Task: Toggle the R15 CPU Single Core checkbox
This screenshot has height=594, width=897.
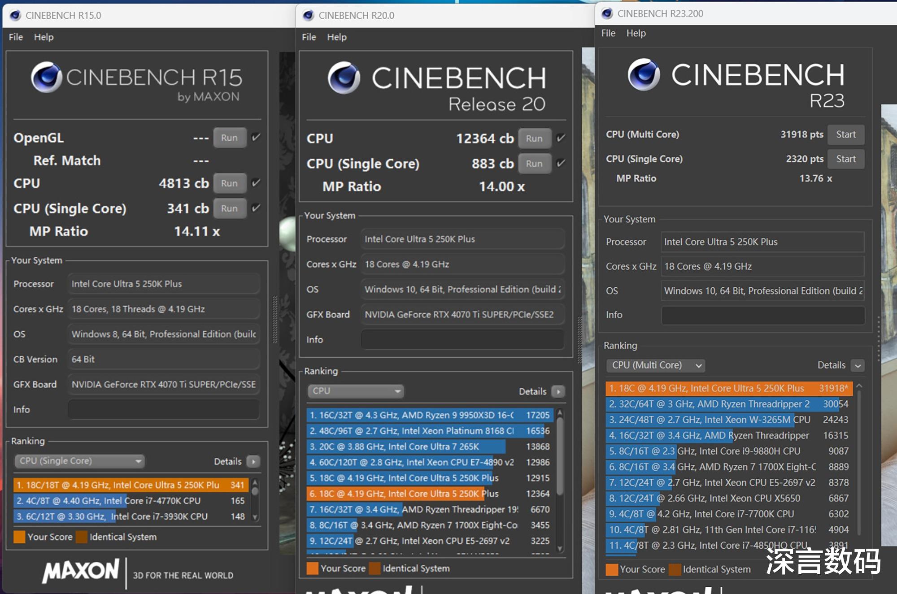Action: pyautogui.click(x=256, y=208)
